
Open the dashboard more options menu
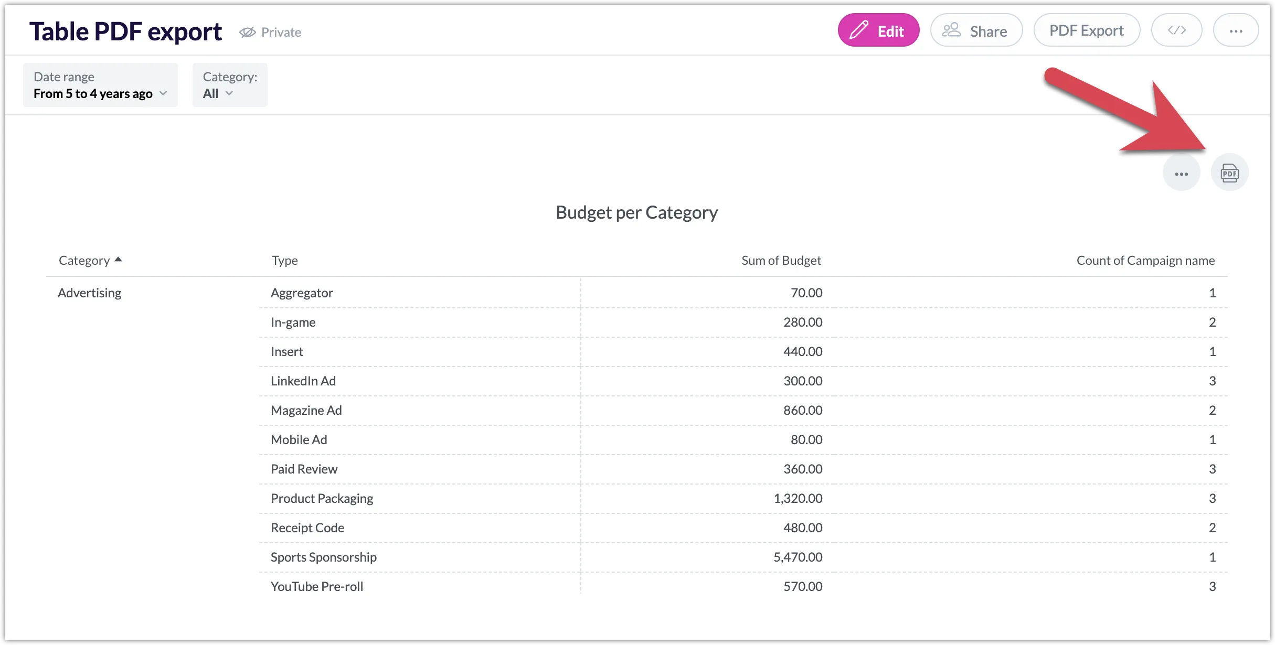click(1236, 30)
